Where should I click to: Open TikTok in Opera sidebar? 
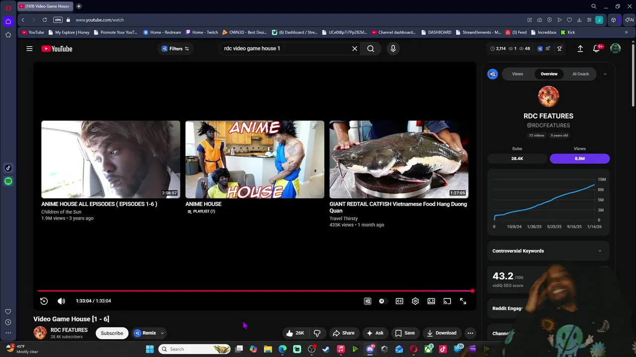click(8, 168)
